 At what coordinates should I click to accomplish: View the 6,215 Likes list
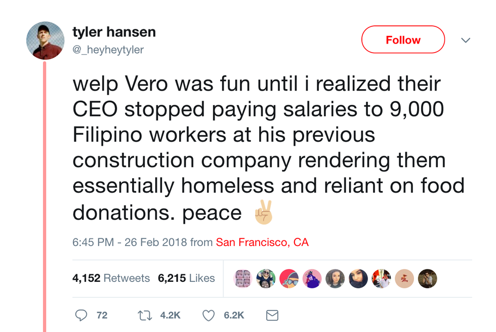[186, 278]
